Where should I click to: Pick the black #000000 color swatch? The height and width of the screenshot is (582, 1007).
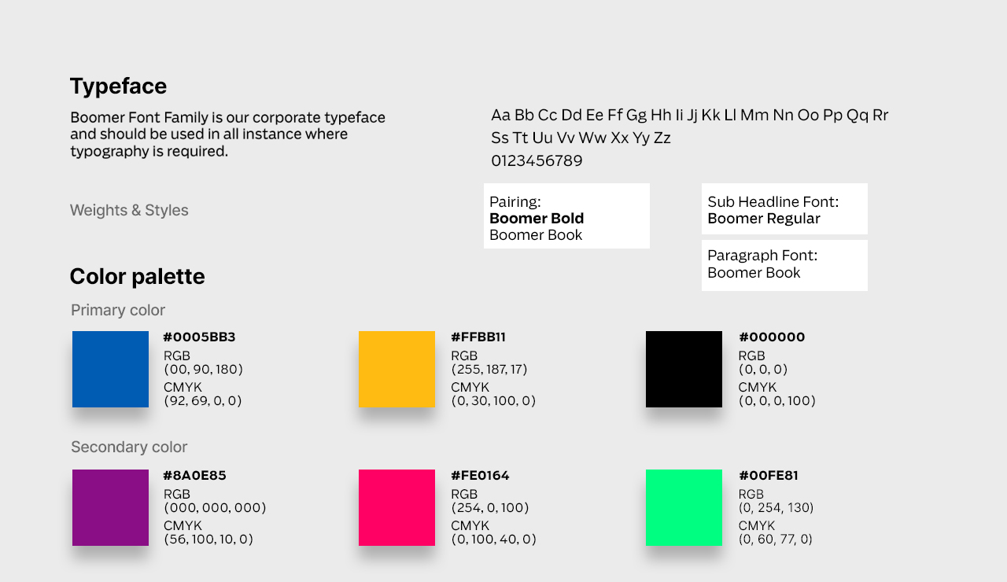click(x=684, y=369)
